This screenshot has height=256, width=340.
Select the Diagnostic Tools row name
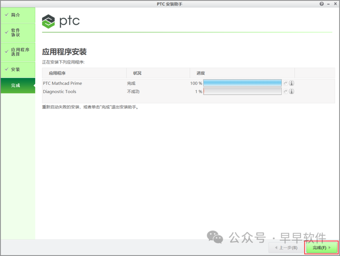click(59, 92)
